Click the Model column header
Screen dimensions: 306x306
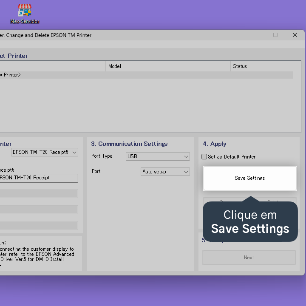(168, 66)
